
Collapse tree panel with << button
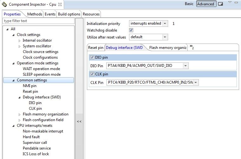point(79,121)
